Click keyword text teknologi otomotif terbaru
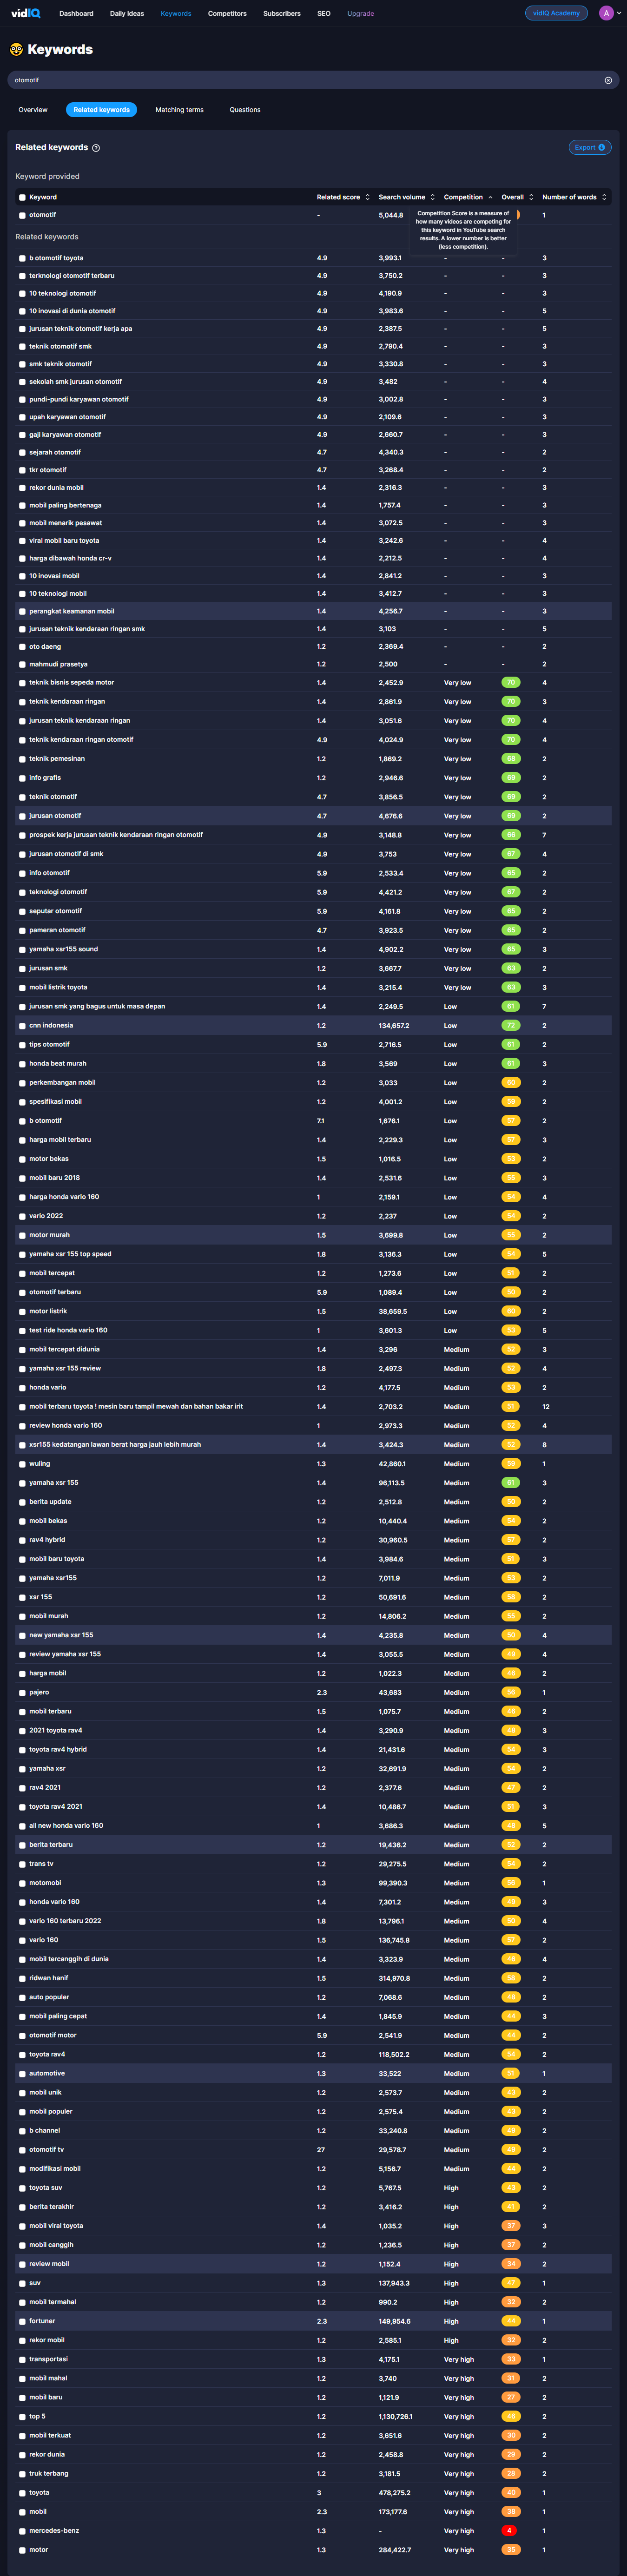Screen dimensions: 627x2576 pos(72,276)
